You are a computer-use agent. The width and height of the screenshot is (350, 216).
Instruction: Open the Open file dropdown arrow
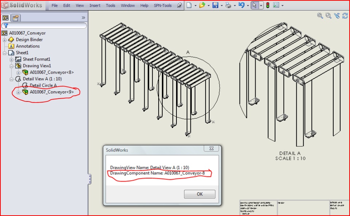click(209, 5)
